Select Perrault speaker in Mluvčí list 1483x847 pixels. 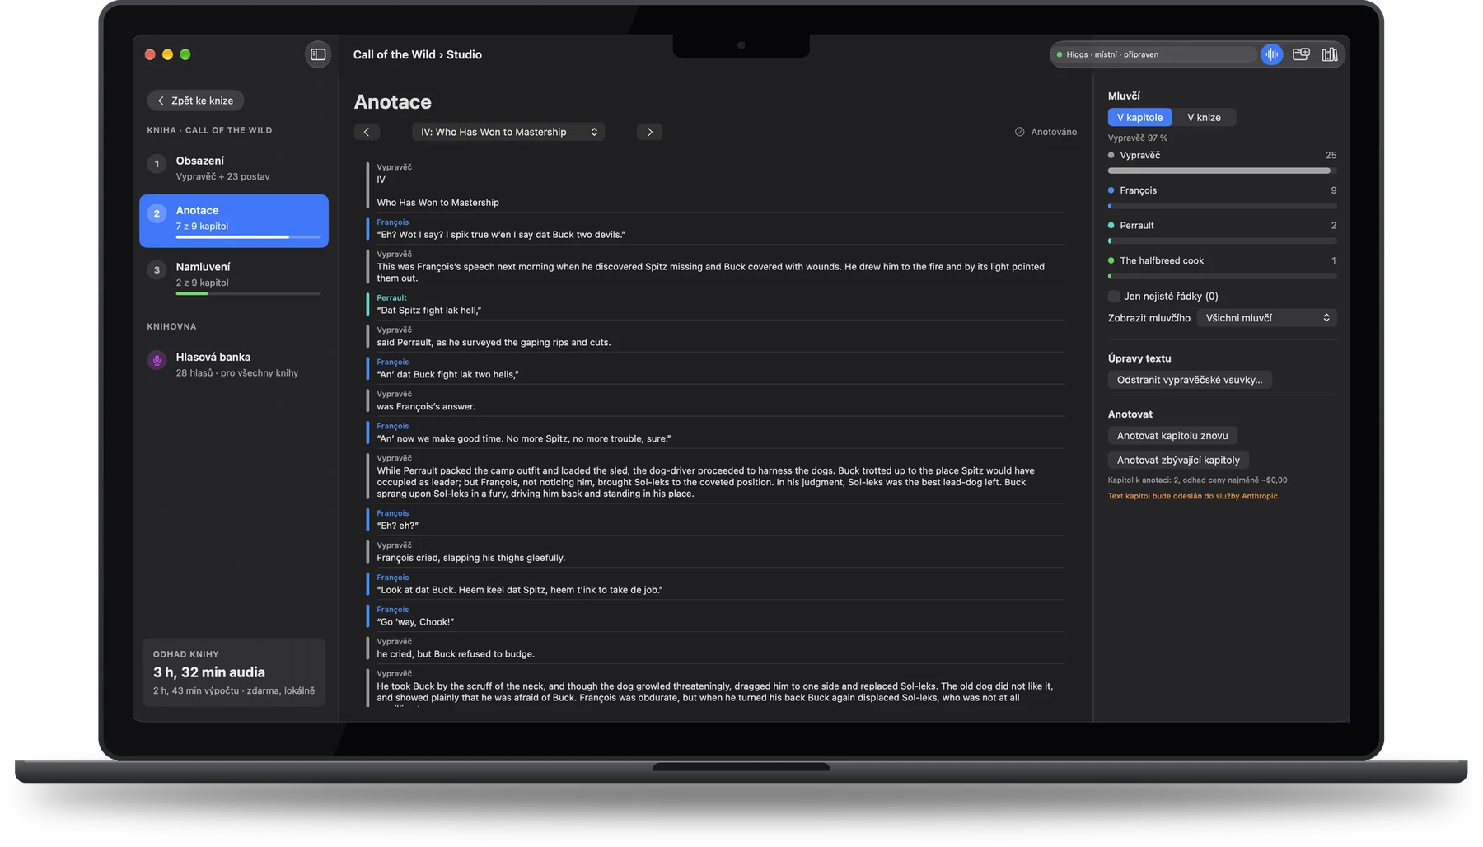tap(1222, 226)
